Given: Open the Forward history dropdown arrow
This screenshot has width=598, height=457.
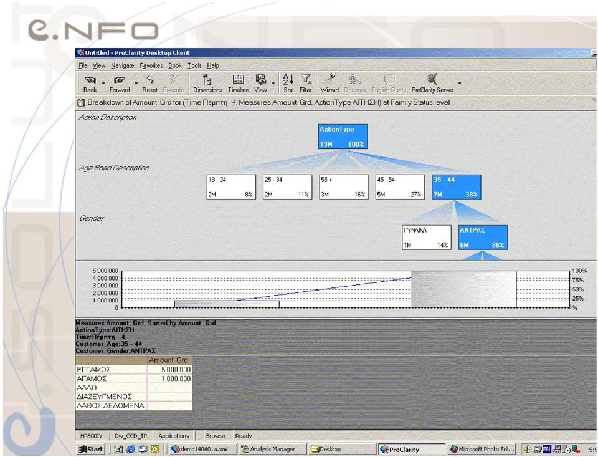Looking at the screenshot, I should tap(136, 83).
